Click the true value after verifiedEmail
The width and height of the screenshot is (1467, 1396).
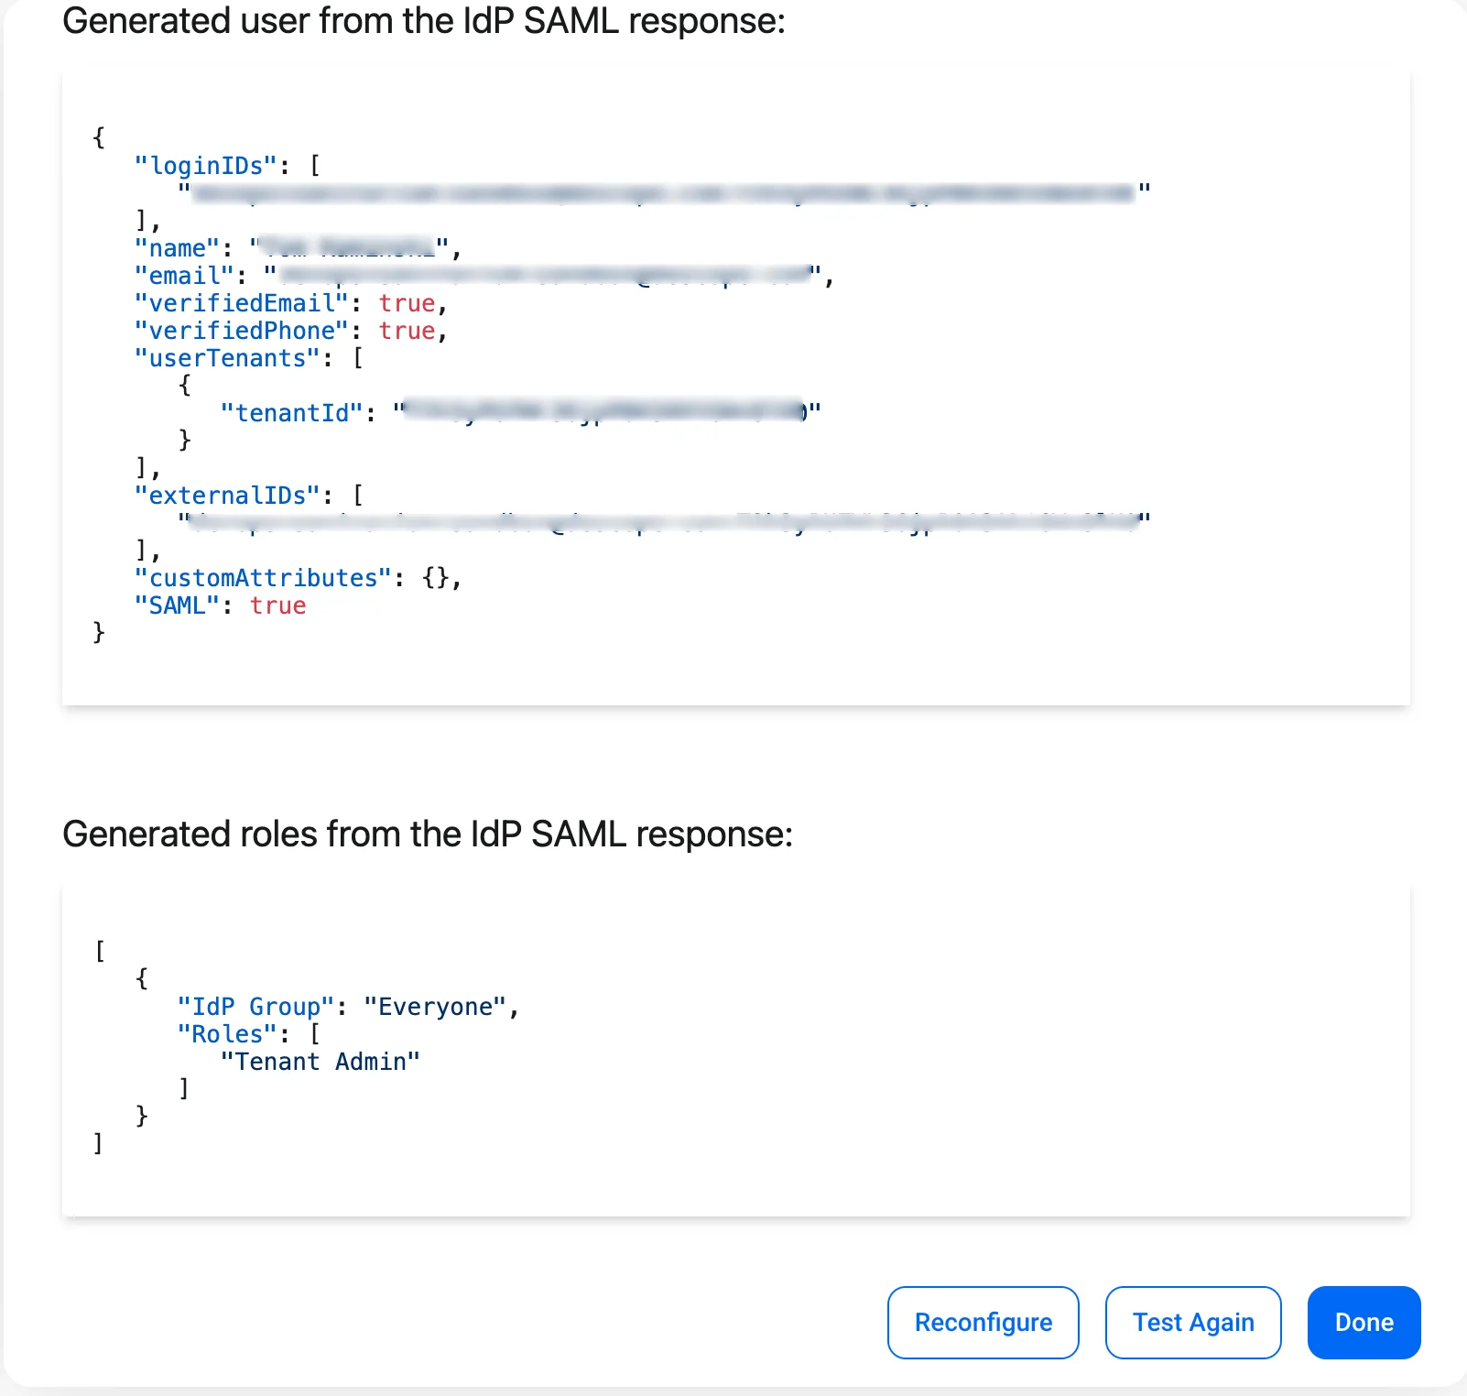click(407, 303)
